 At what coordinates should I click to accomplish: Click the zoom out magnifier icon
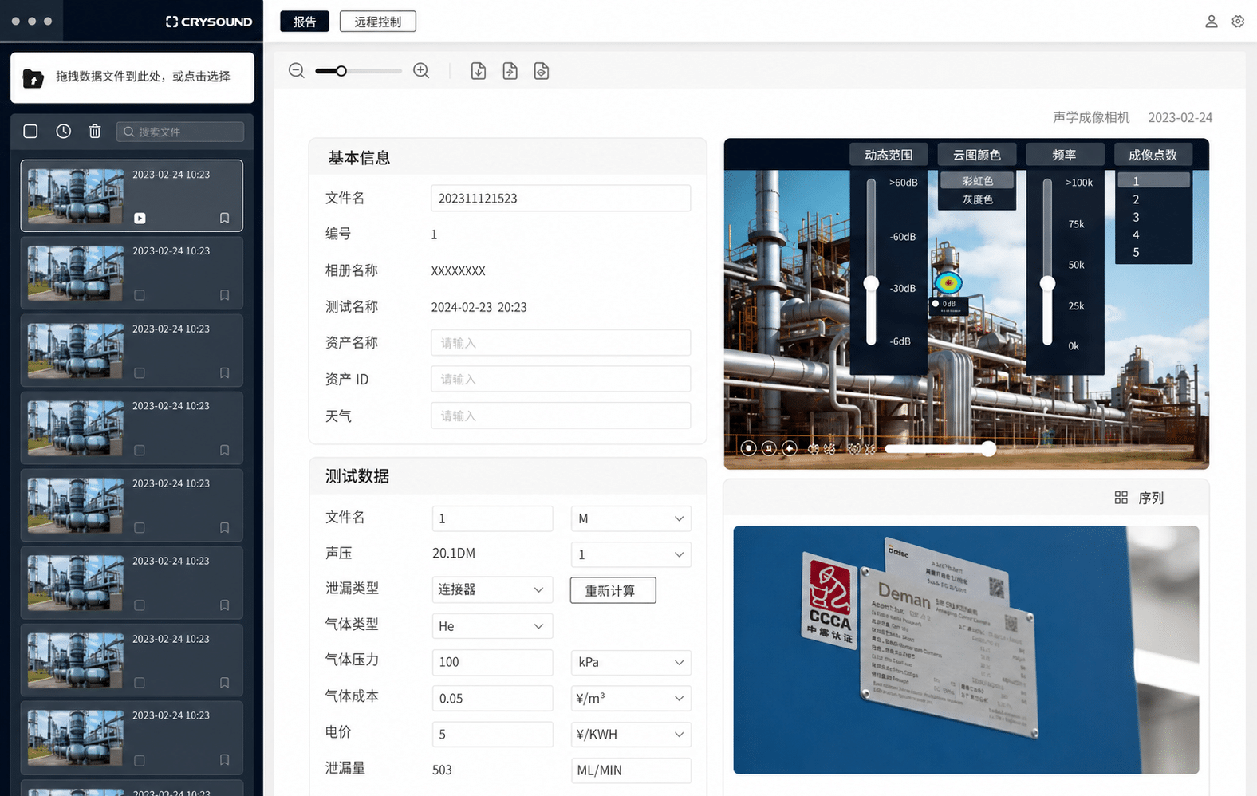[x=297, y=71]
